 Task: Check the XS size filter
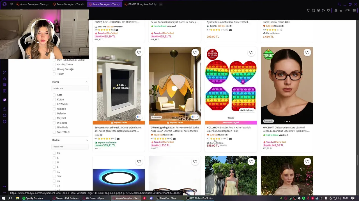click(54, 153)
